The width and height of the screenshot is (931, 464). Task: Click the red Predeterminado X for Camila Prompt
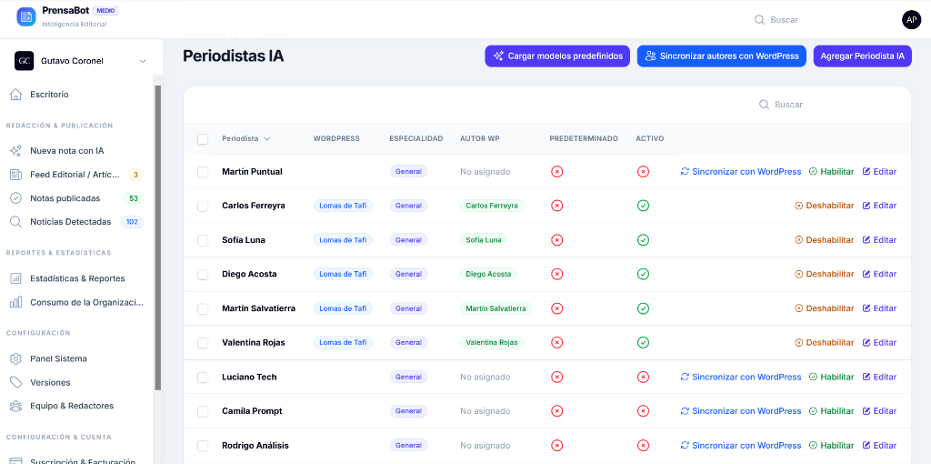pyautogui.click(x=557, y=411)
